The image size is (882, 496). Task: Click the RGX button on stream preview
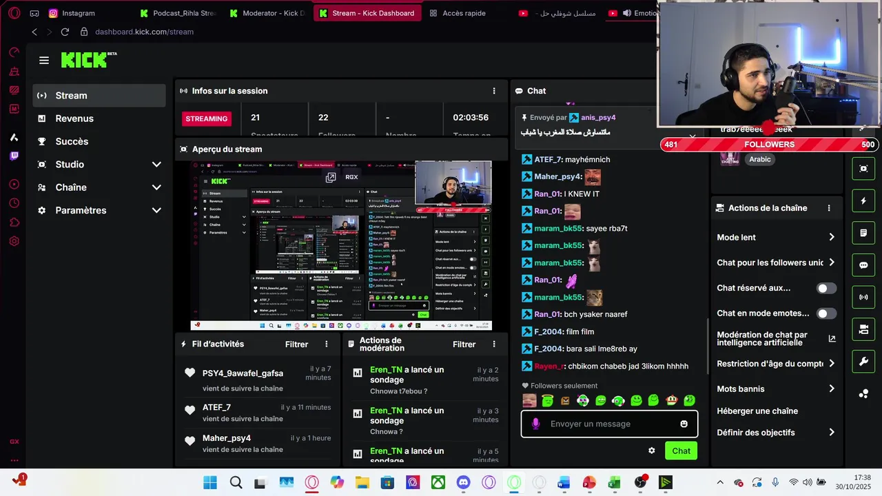coord(351,177)
